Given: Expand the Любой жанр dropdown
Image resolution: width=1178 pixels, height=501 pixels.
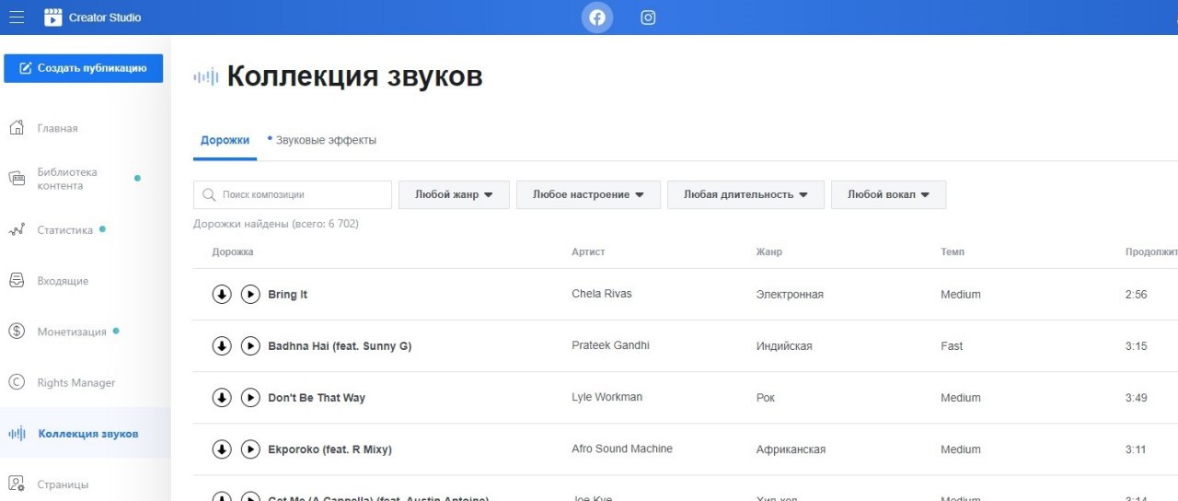Looking at the screenshot, I should pyautogui.click(x=455, y=195).
